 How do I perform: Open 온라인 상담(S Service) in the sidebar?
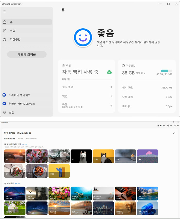27,104
